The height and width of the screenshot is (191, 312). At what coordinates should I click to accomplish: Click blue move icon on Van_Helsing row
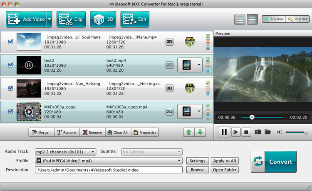click(208, 94)
